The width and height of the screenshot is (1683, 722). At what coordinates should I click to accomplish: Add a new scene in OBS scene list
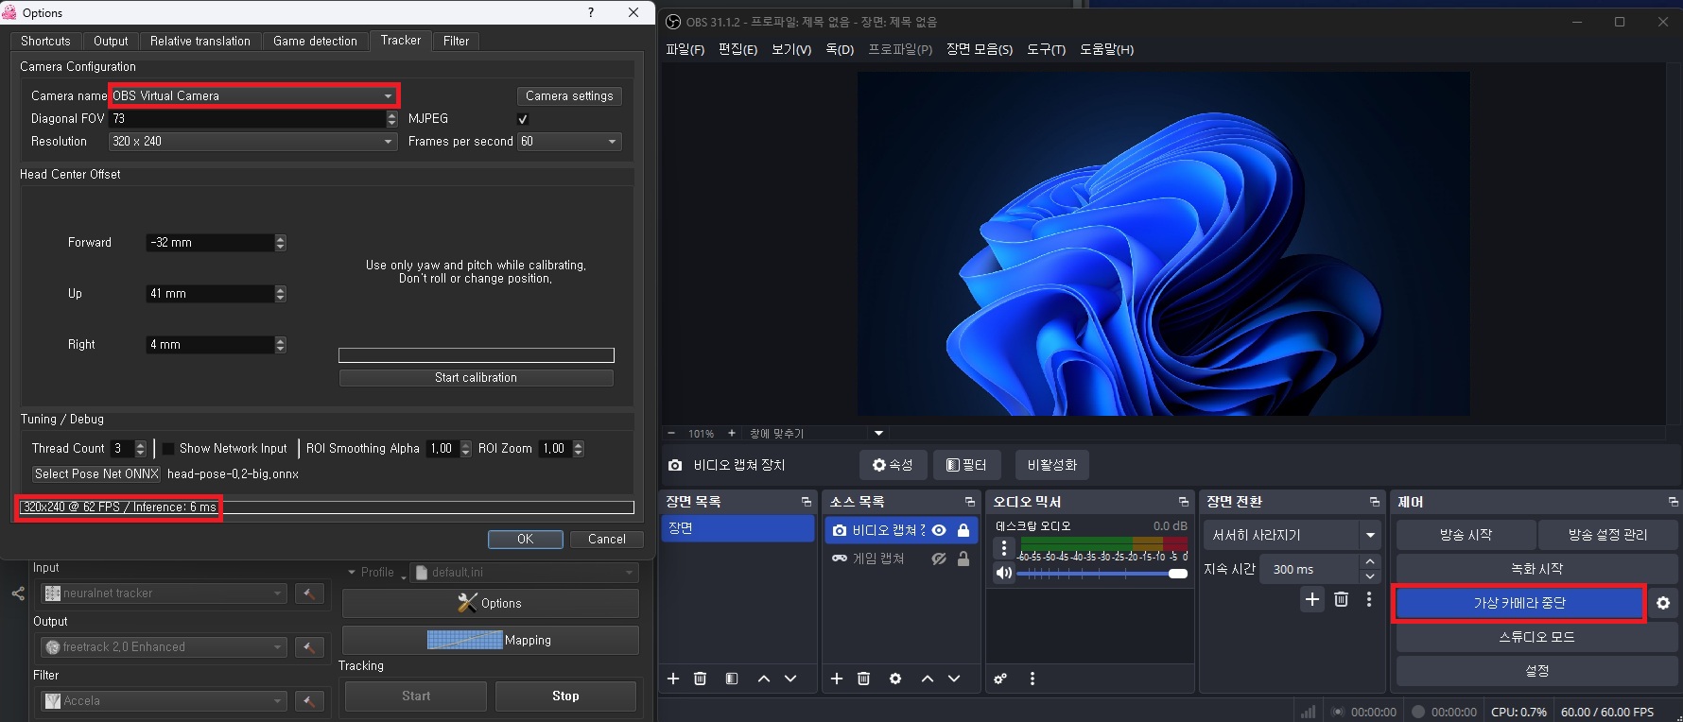click(x=673, y=679)
